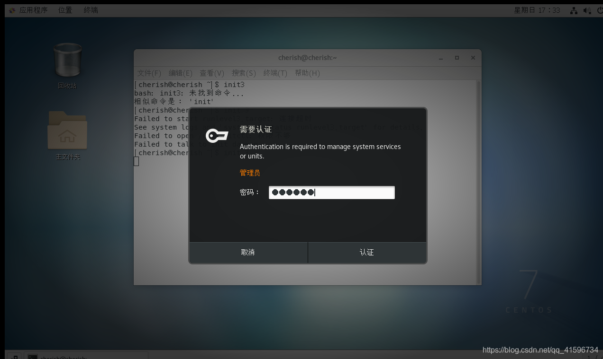Image resolution: width=603 pixels, height=359 pixels.
Task: Open the 终端 menu in top bar
Action: [x=91, y=10]
